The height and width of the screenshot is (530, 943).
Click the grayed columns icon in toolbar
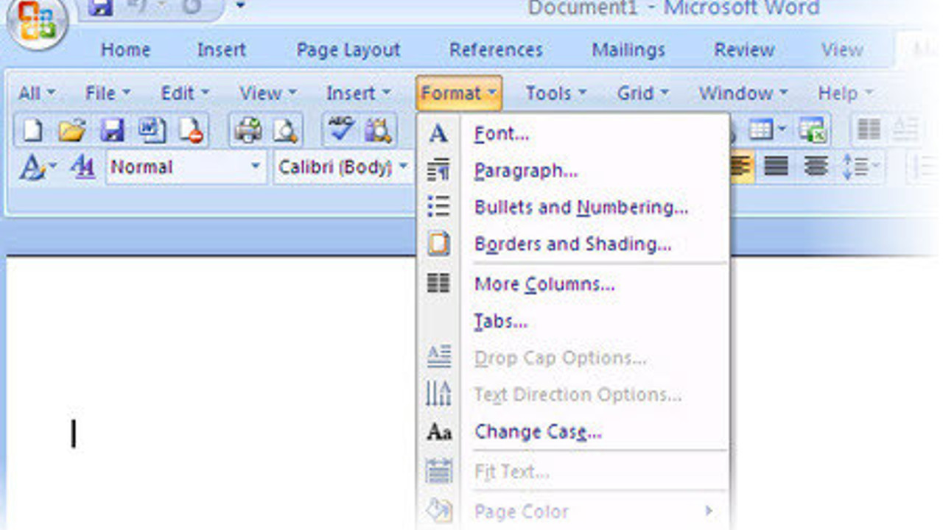click(x=869, y=130)
